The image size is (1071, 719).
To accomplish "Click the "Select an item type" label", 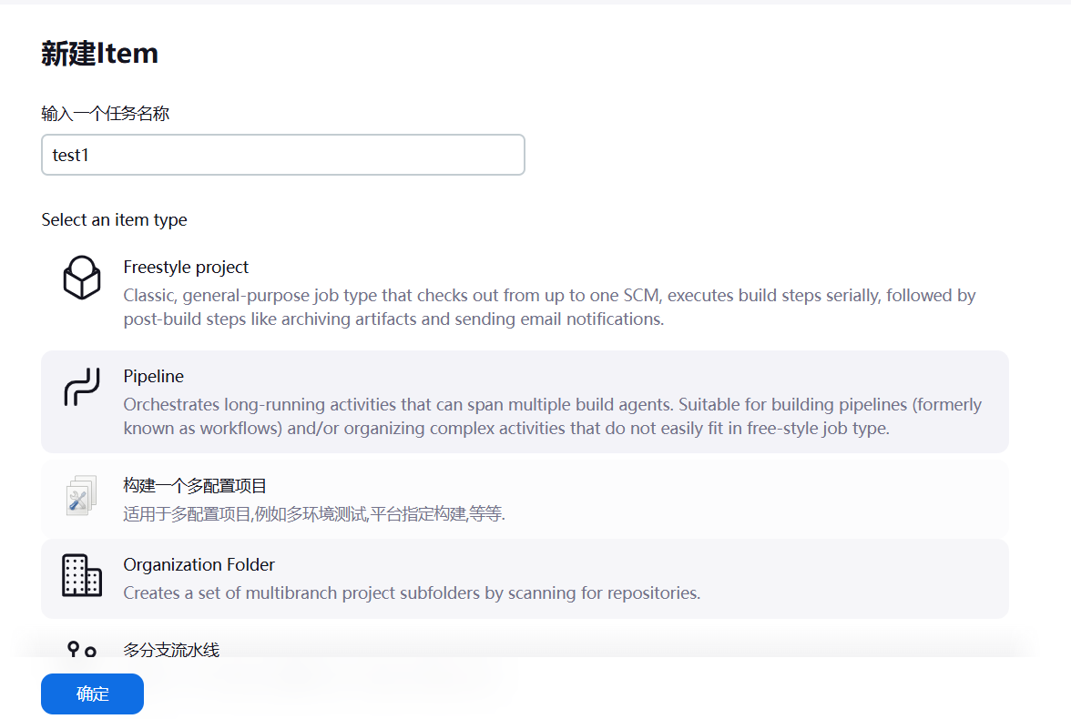I will 114,220.
